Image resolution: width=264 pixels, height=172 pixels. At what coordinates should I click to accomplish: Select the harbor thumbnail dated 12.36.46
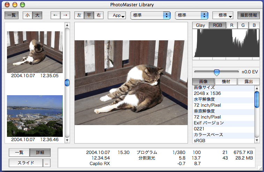[x=35, y=116]
